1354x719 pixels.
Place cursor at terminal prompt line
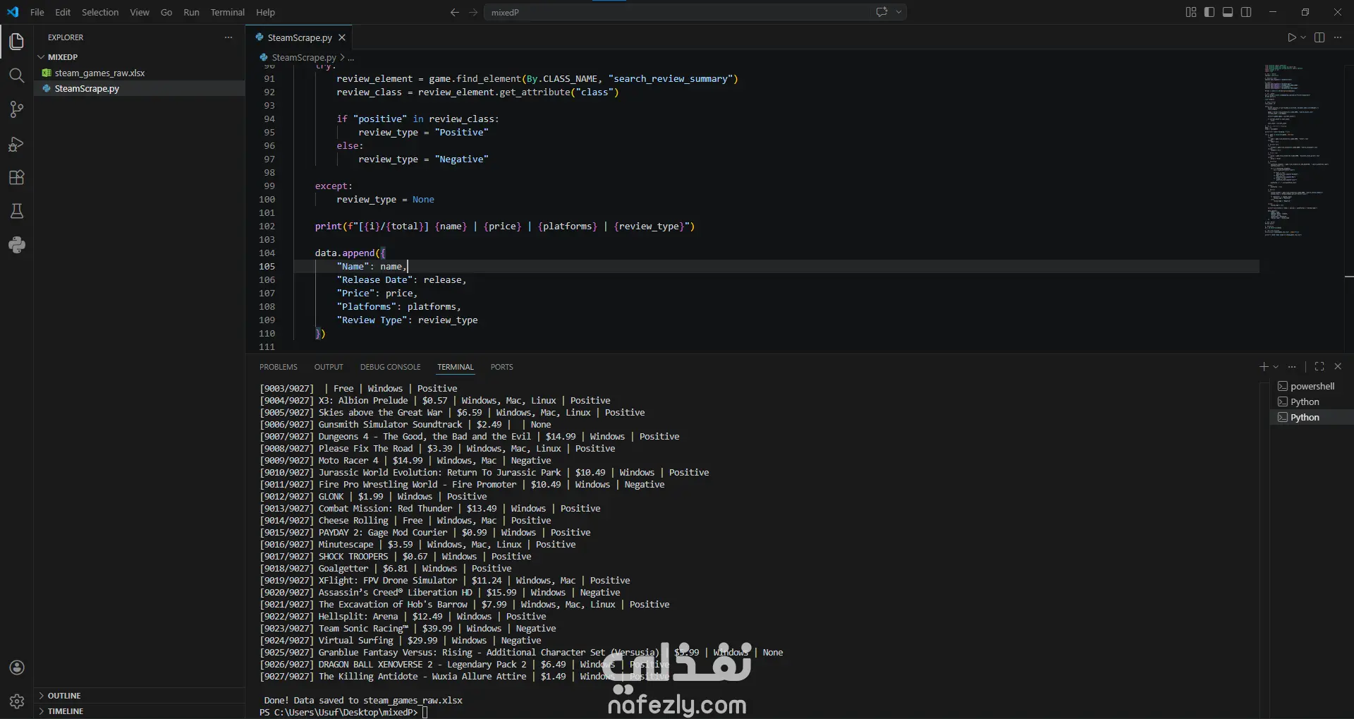pos(425,713)
